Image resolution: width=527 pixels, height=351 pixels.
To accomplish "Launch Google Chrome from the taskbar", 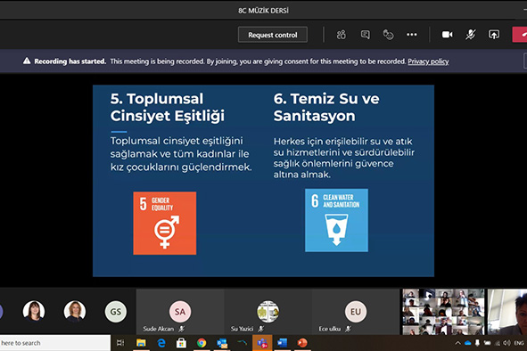I will tap(202, 343).
